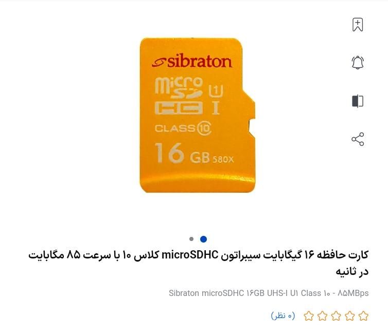The height and width of the screenshot is (333, 388).
Task: Click the sibraton logo on the card
Action: (192, 61)
